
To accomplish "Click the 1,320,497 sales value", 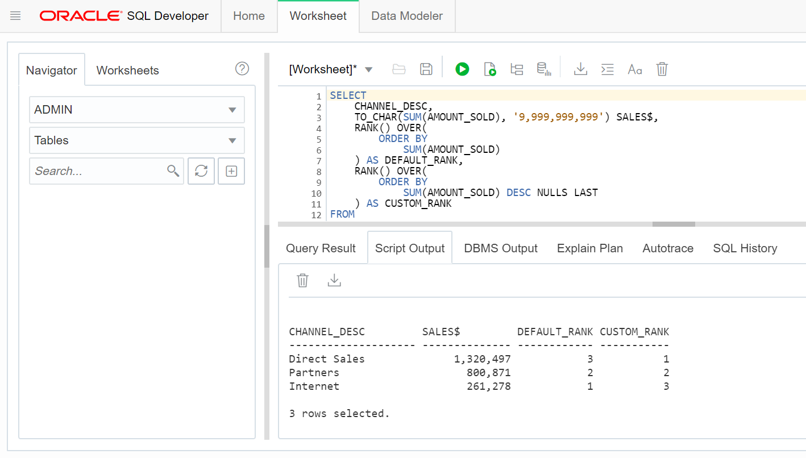I will point(483,359).
